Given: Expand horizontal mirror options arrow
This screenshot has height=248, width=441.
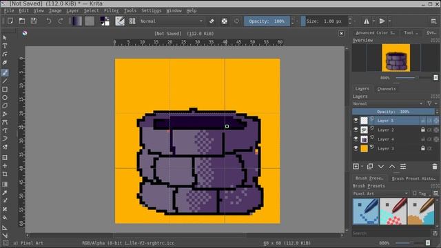Looking at the screenshot, I should pyautogui.click(x=373, y=21).
